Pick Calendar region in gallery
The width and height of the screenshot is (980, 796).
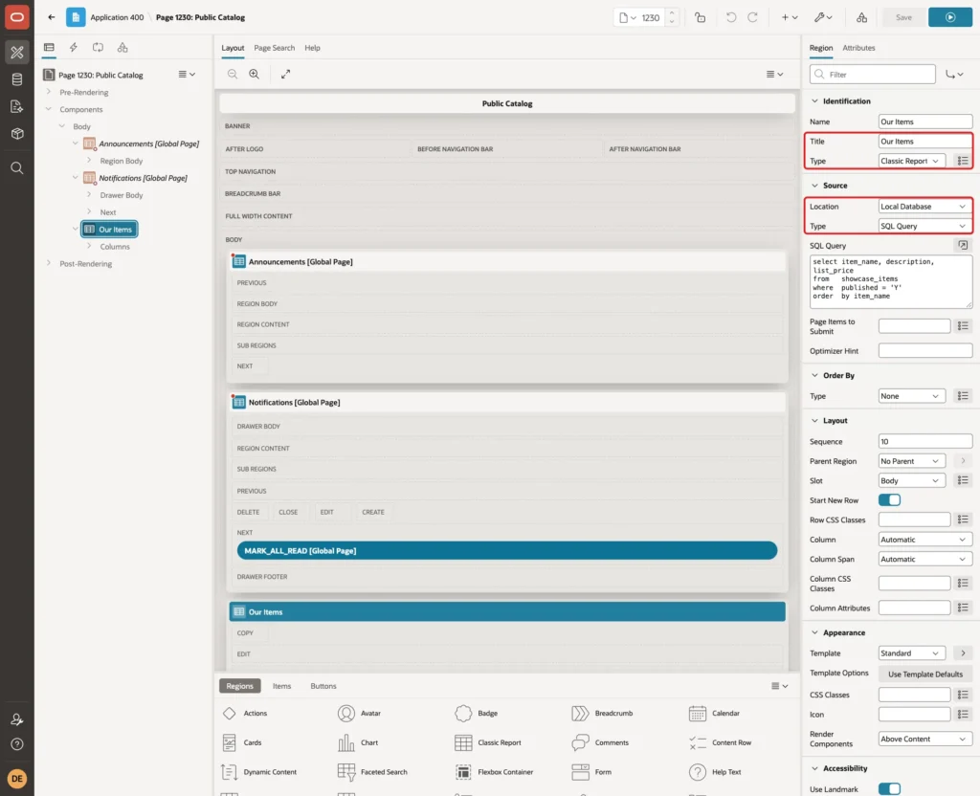coord(714,713)
